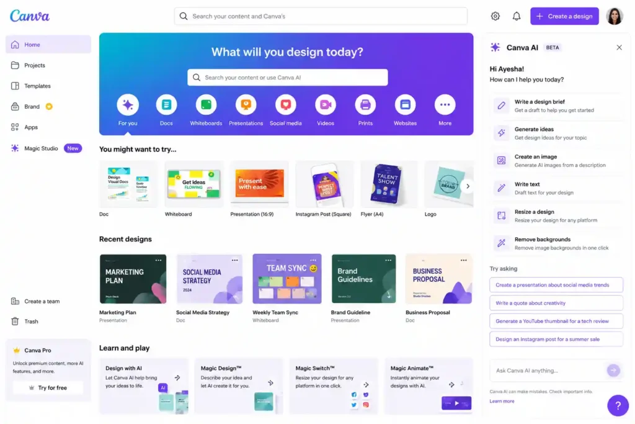Click the Create an image icon
The image size is (635, 424).
tap(501, 161)
